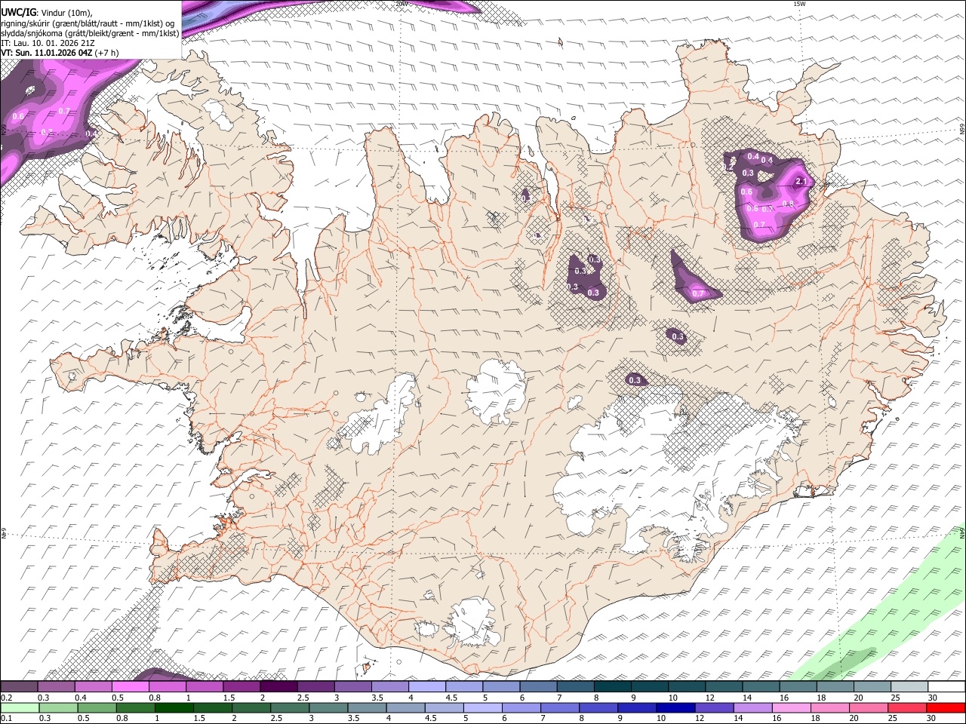The width and height of the screenshot is (966, 724).
Task: Click the '2.1' value on the map
Action: click(x=801, y=182)
